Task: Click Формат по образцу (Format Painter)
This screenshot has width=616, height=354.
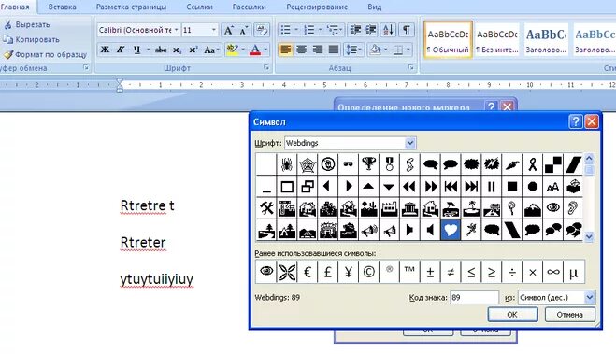Action: [45, 54]
